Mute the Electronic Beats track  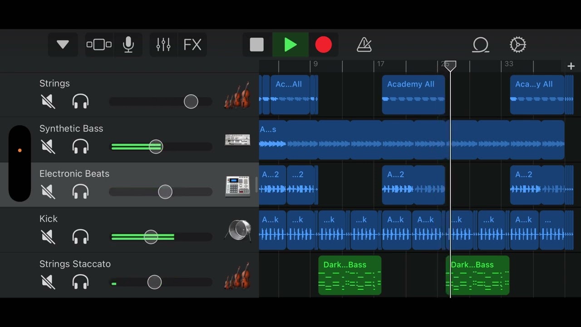coord(48,192)
